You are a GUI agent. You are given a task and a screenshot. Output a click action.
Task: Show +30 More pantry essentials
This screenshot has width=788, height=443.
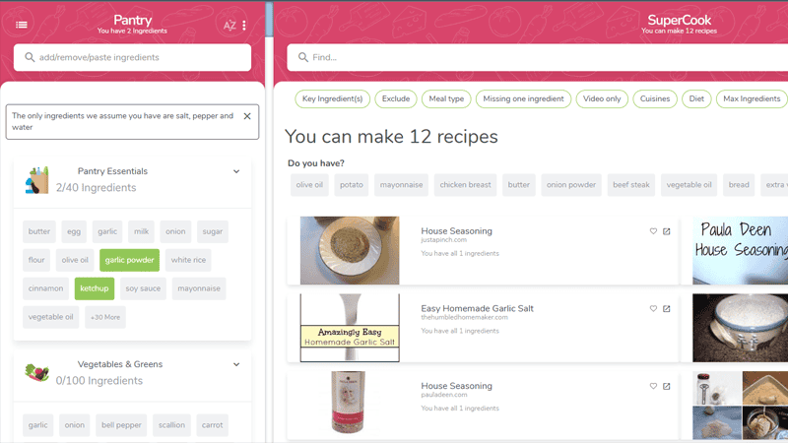[105, 317]
